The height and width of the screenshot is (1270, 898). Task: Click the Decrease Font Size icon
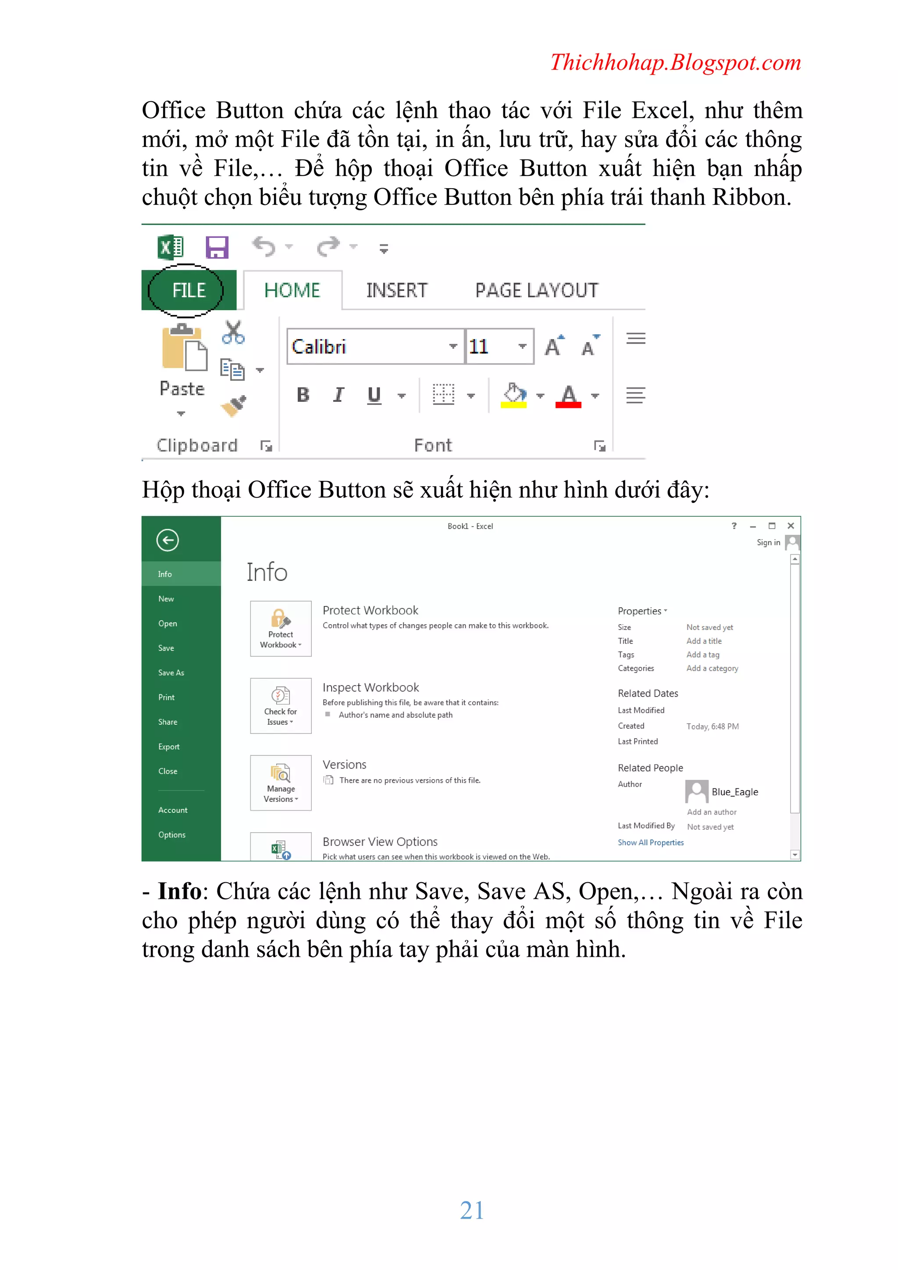click(x=591, y=345)
